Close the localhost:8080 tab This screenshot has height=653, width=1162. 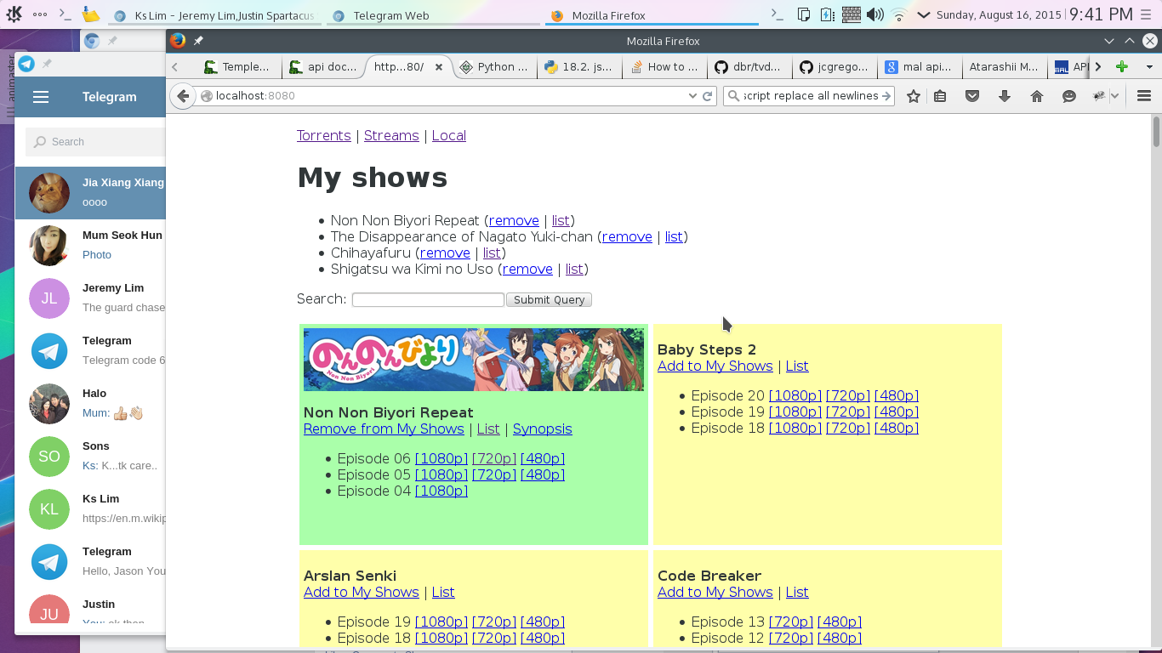(439, 66)
